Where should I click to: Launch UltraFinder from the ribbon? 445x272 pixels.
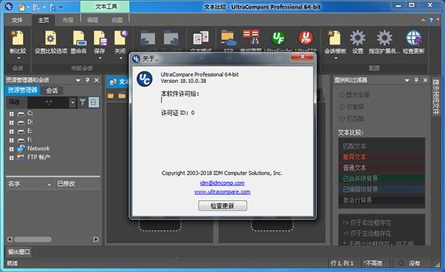pos(279,39)
